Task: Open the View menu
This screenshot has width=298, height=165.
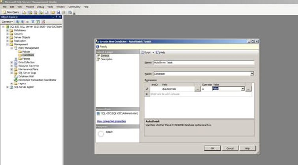Action: tap(20, 7)
